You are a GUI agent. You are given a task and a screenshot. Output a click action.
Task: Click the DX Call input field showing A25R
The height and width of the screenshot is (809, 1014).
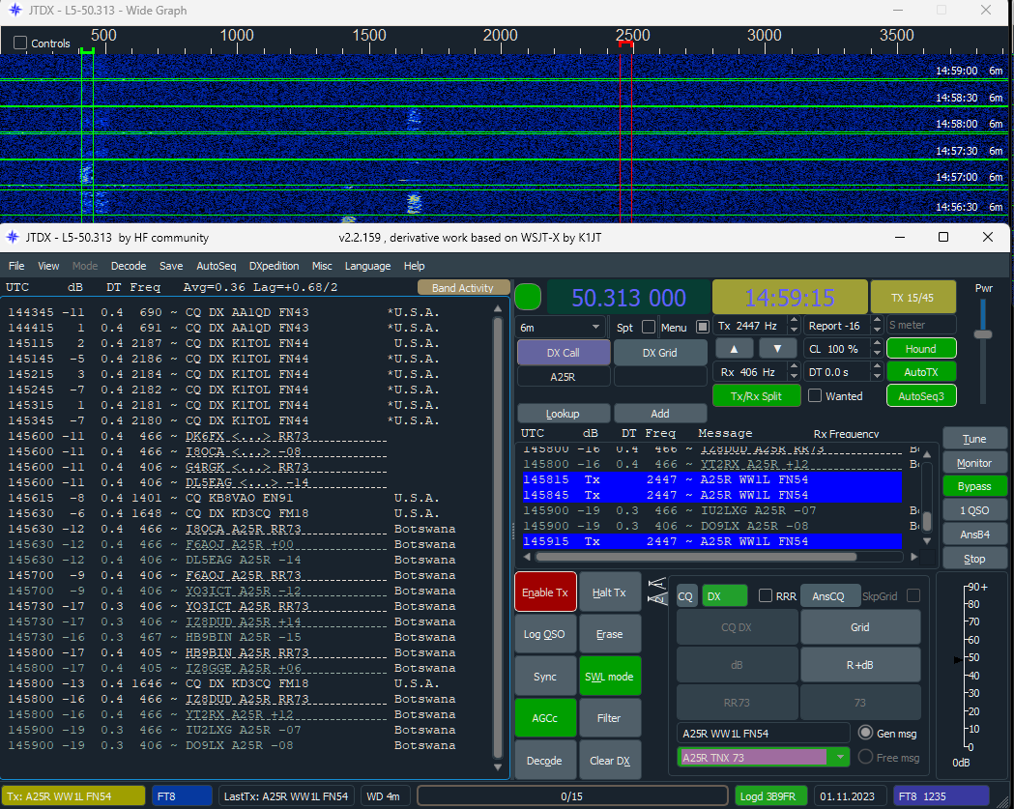point(563,376)
